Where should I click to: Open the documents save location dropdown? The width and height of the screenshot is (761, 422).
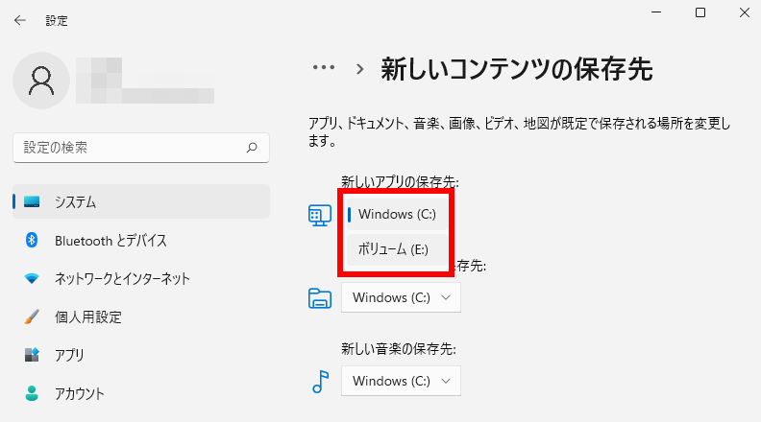point(401,297)
